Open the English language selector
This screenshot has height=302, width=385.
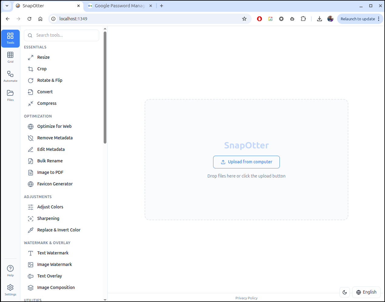366,292
